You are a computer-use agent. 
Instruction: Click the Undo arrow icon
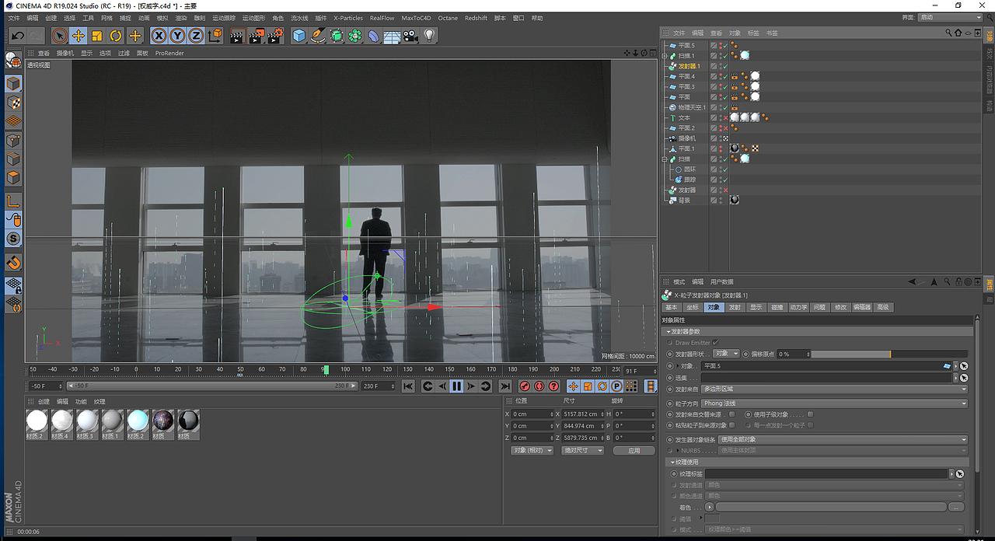[x=17, y=36]
